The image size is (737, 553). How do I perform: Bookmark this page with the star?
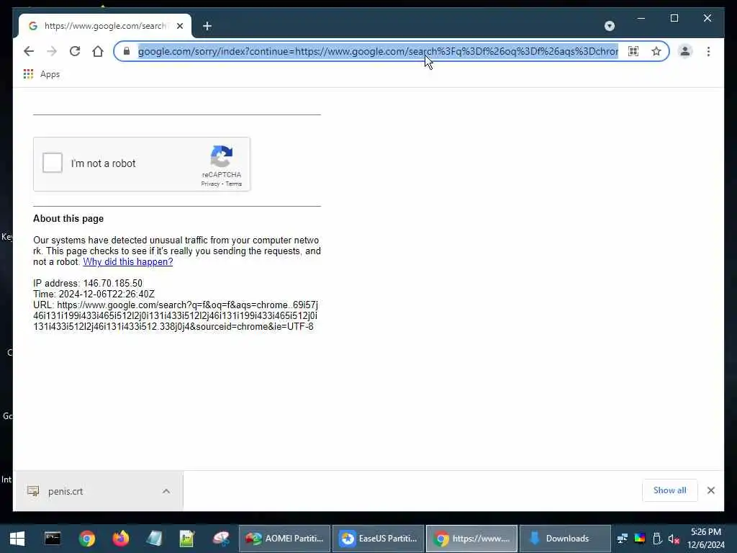pyautogui.click(x=656, y=51)
